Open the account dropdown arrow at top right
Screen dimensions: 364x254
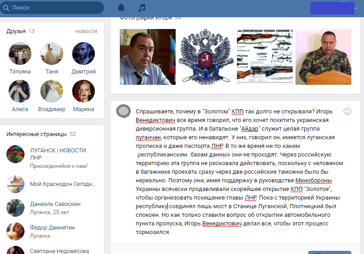tap(356, 8)
